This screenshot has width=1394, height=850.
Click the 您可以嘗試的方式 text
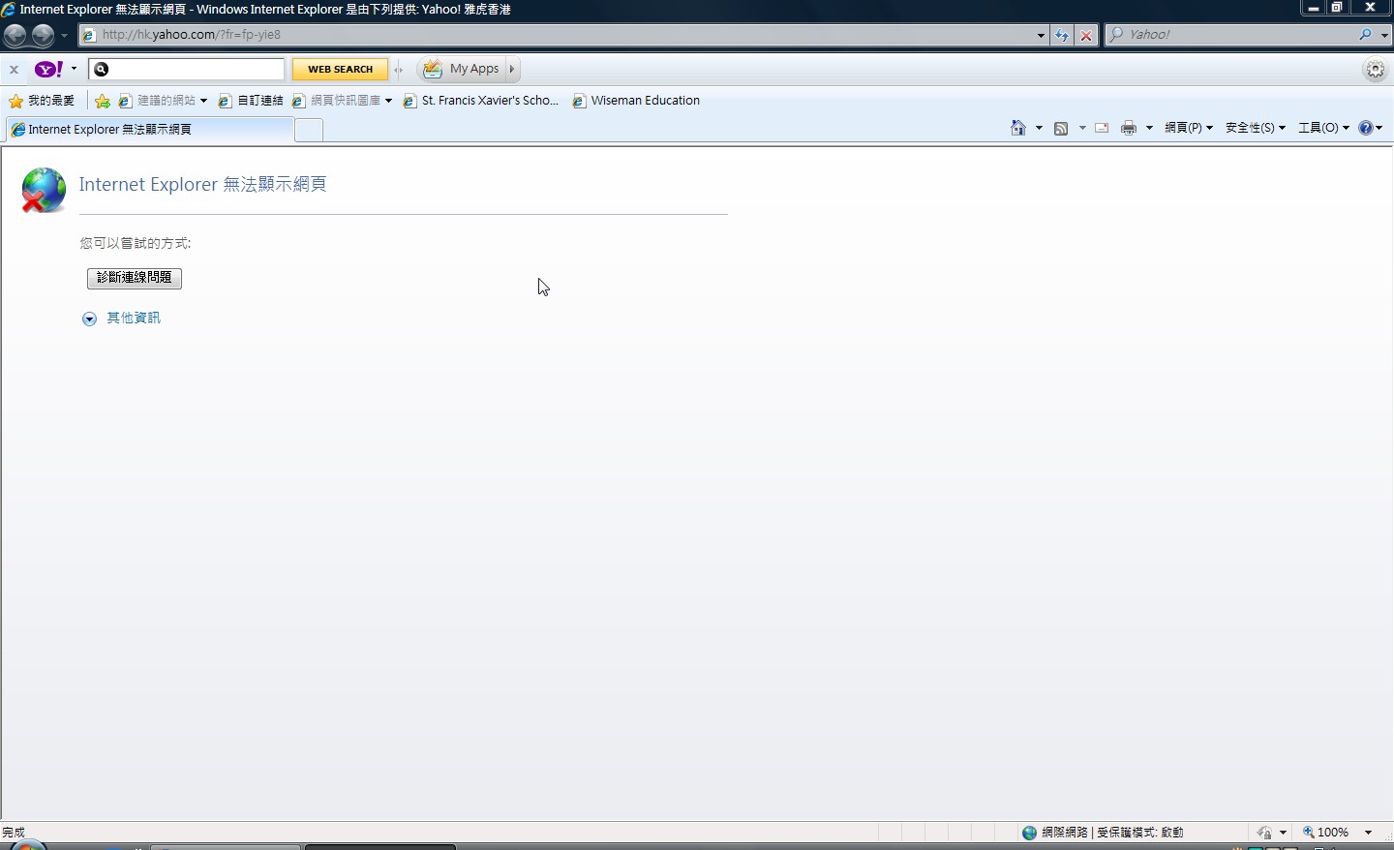click(x=136, y=243)
